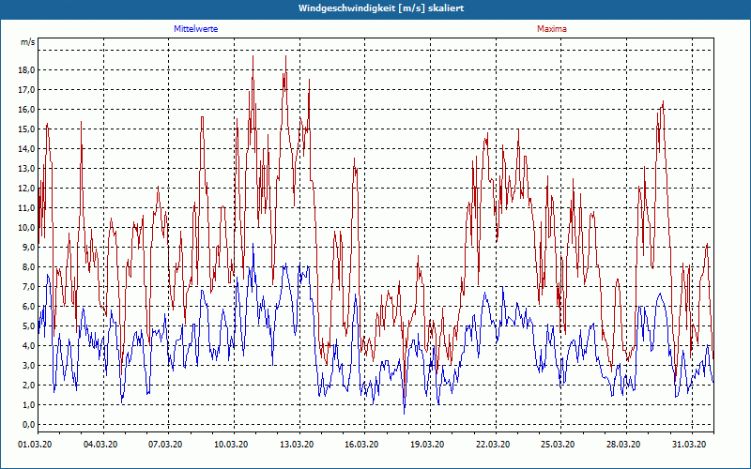Screen dimensions: 751x469
Task: Click the 16,0 y-axis value
Action: click(27, 110)
